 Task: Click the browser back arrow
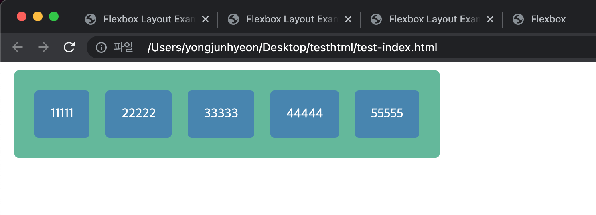(18, 47)
